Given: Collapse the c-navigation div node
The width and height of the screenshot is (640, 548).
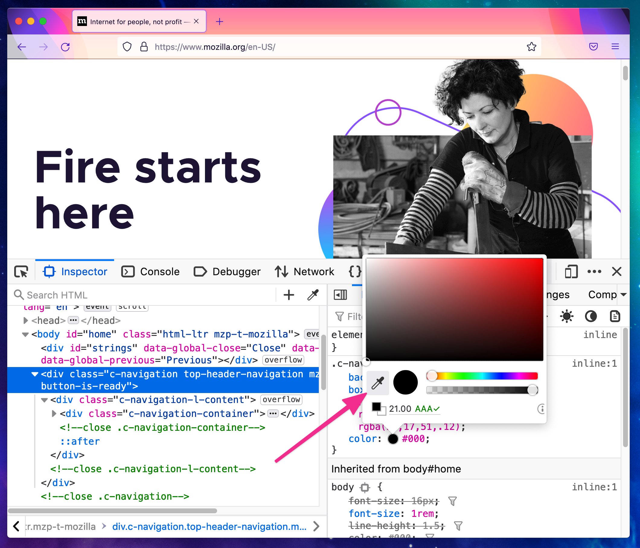Looking at the screenshot, I should click(x=35, y=374).
